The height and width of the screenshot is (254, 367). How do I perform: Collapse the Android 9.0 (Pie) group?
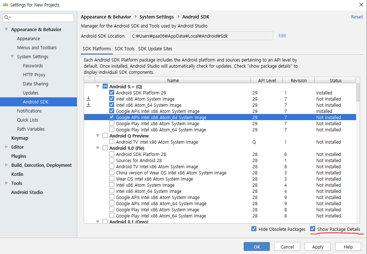98,148
